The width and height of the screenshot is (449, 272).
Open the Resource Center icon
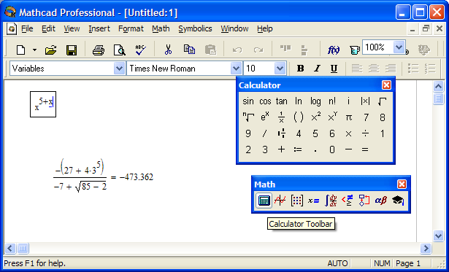pyautogui.click(x=424, y=50)
